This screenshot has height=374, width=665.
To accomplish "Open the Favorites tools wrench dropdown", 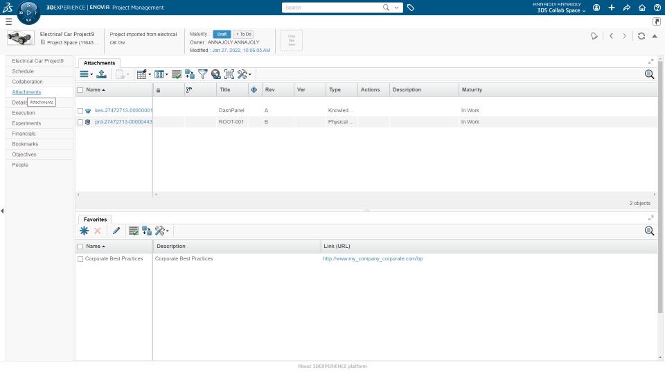I will [x=161, y=231].
